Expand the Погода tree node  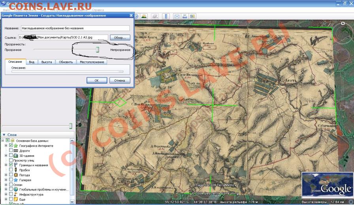tap(6, 175)
